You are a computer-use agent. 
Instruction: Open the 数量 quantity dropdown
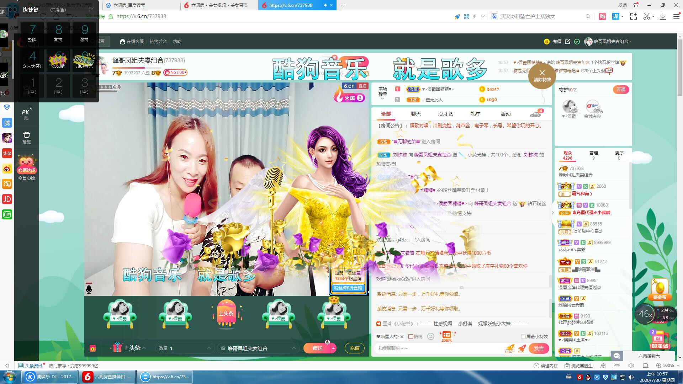coord(184,348)
